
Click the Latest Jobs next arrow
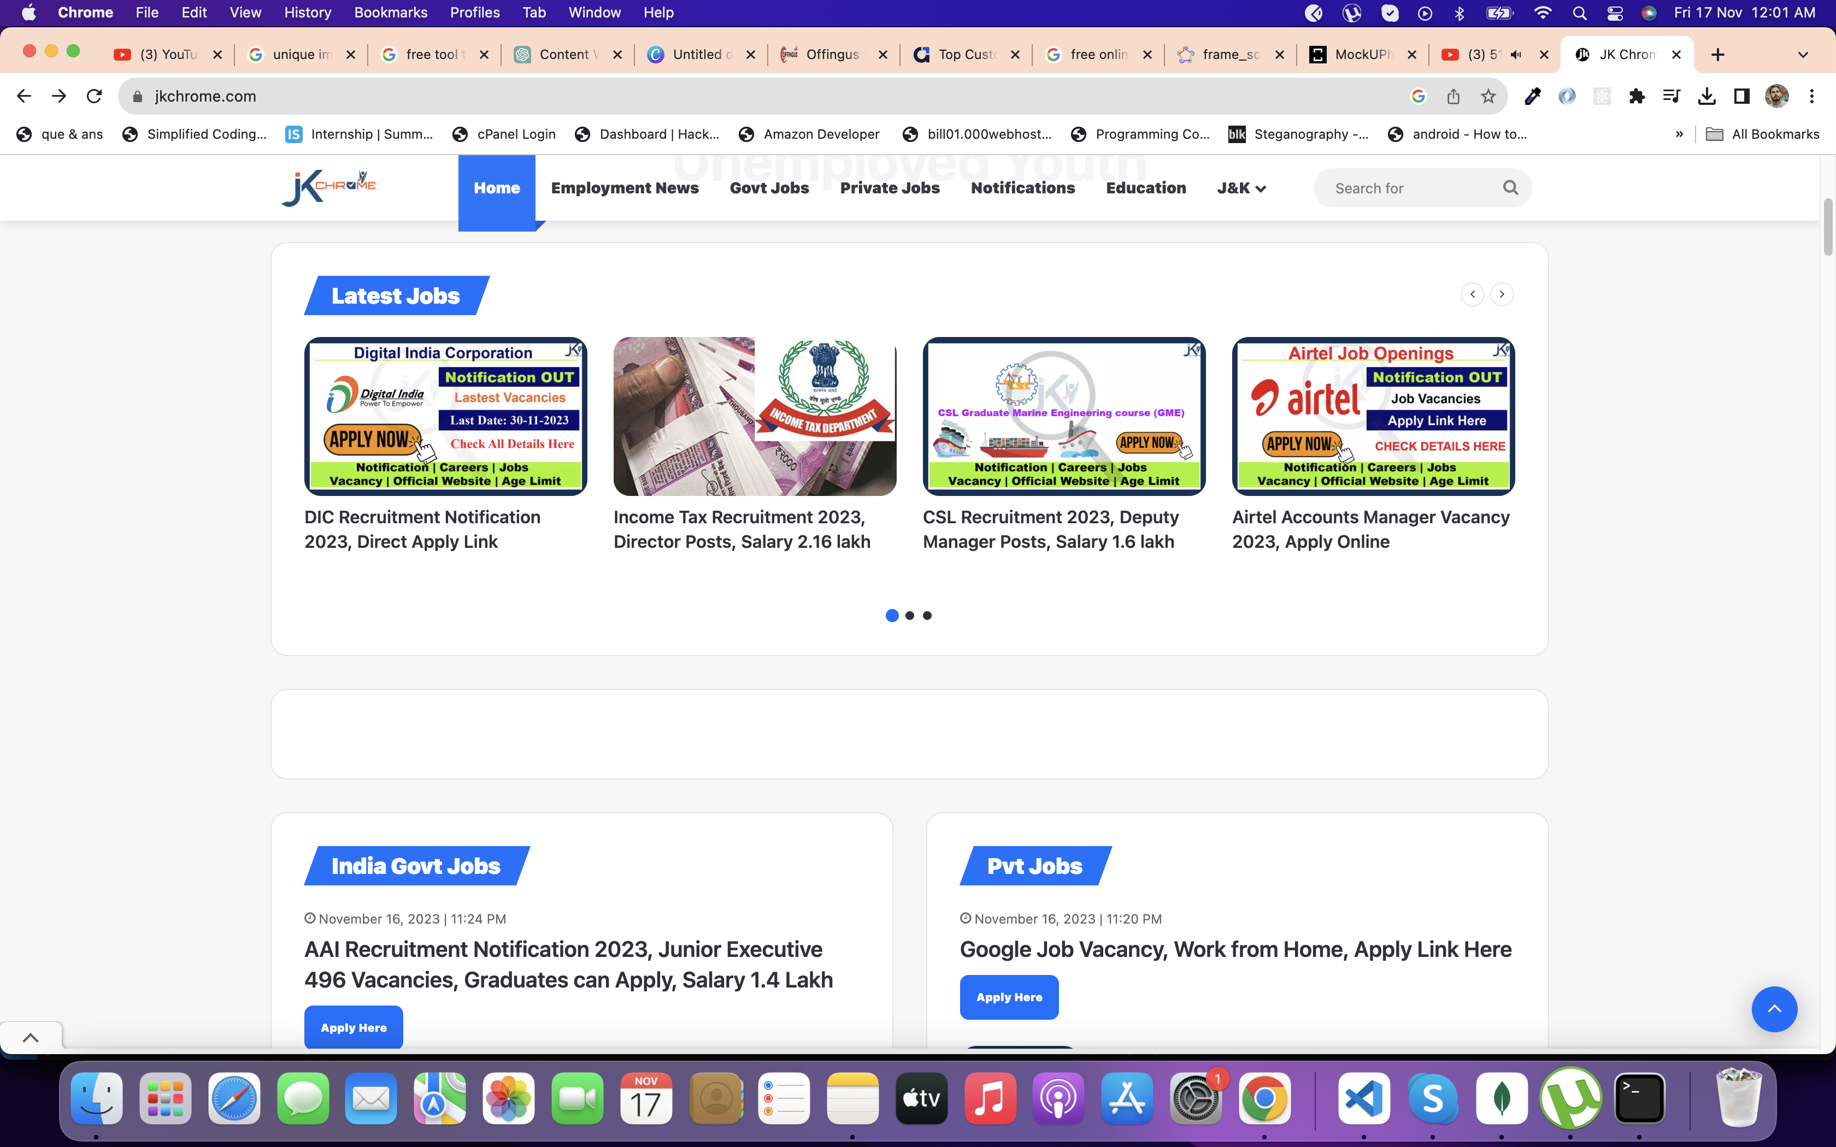tap(1502, 294)
